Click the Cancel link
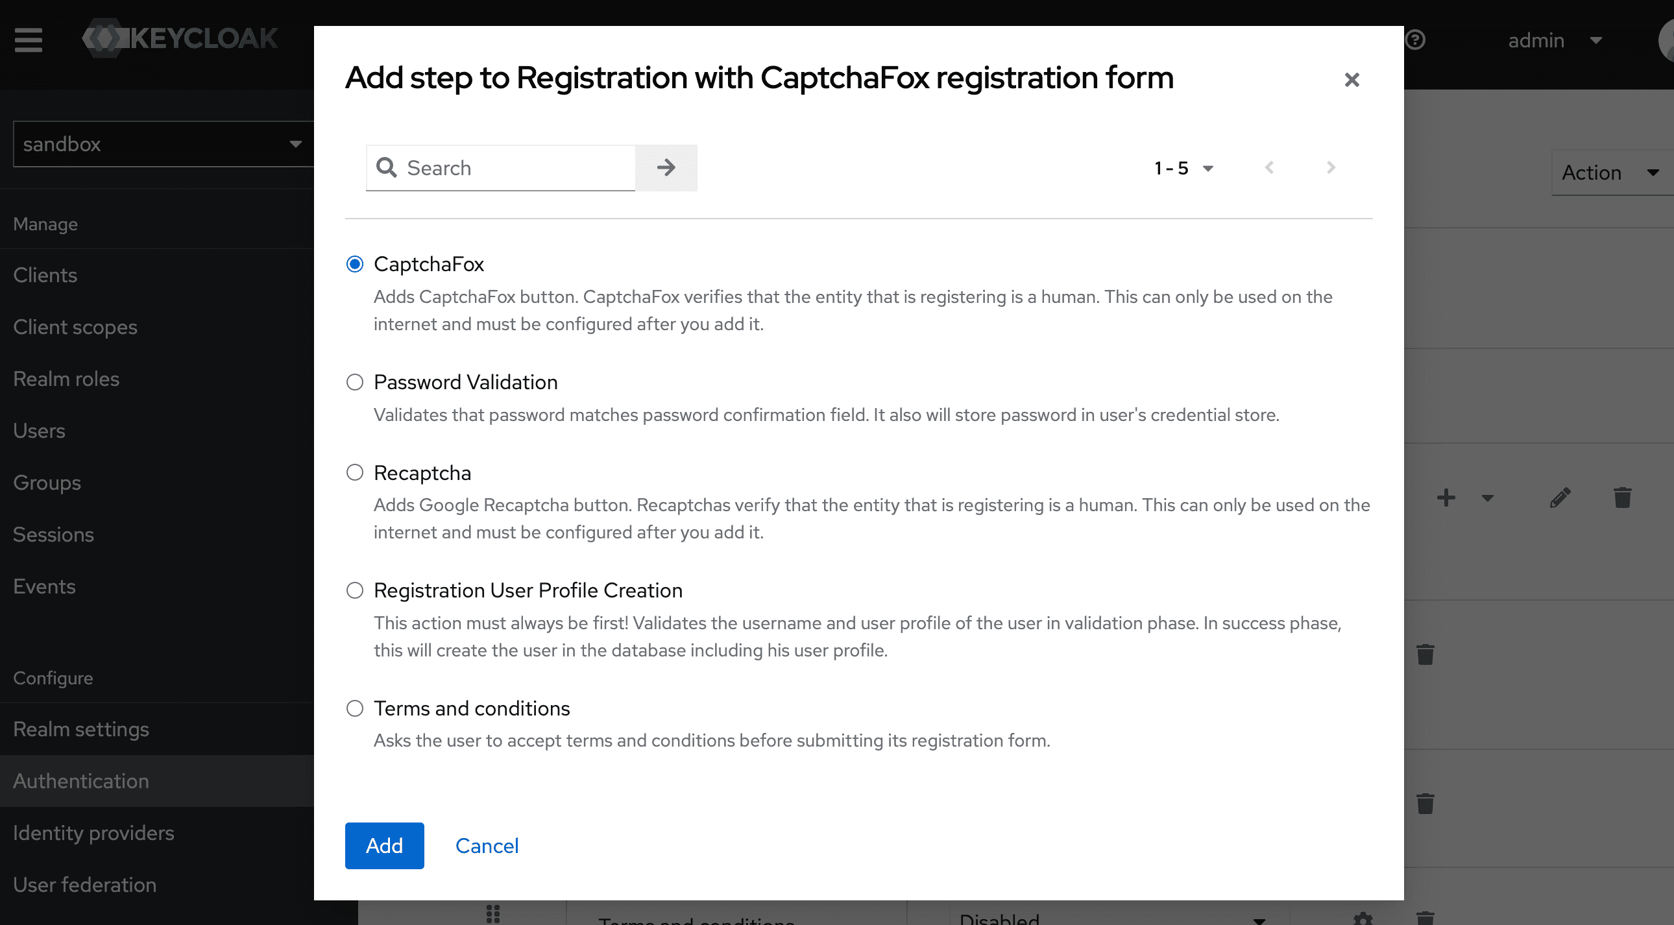 pos(487,845)
